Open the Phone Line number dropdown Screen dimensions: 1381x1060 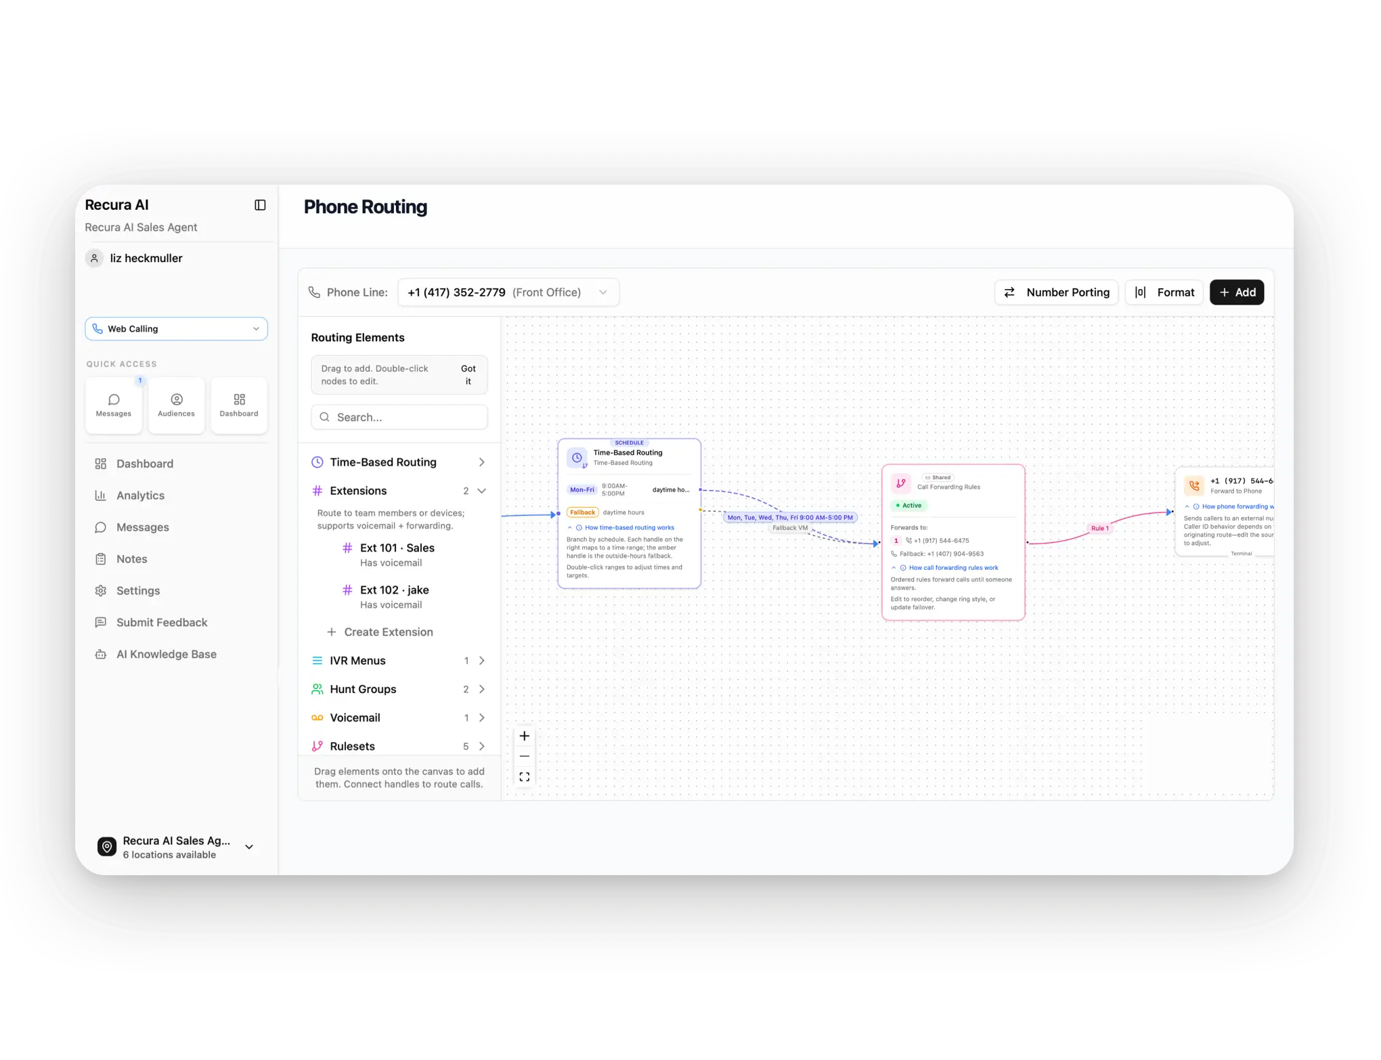click(508, 292)
